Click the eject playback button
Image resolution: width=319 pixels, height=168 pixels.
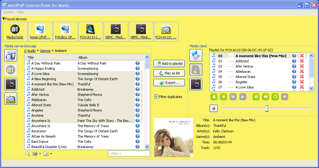(214, 97)
